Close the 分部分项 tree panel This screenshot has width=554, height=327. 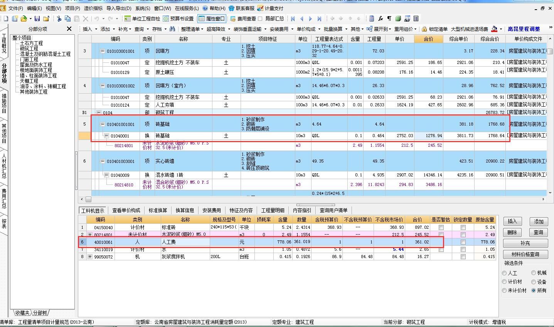pyautogui.click(x=69, y=29)
